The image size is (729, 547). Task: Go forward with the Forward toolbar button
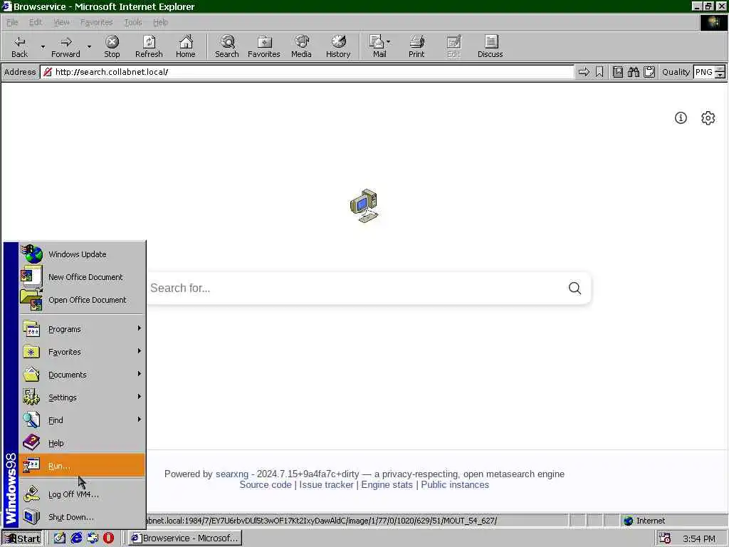pos(65,46)
